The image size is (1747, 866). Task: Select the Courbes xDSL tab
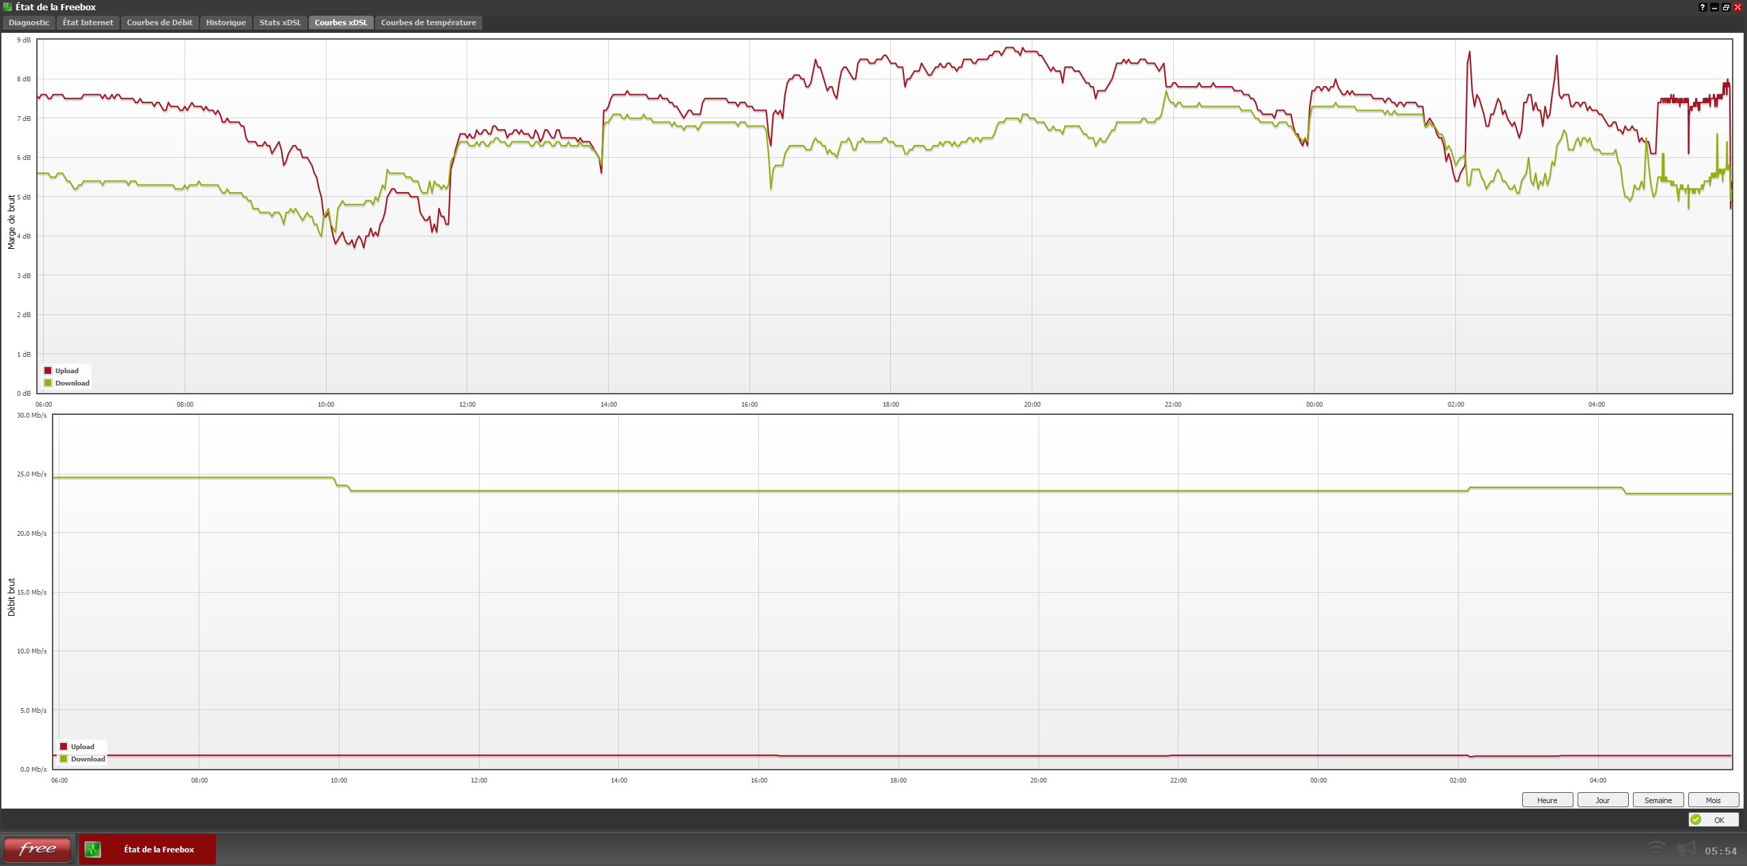(341, 23)
